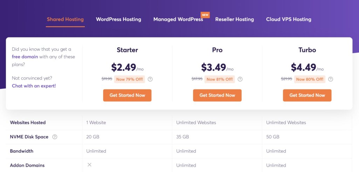Click NVME Disk Space info icon
Viewport: 359px width, 172px height.
[55, 137]
